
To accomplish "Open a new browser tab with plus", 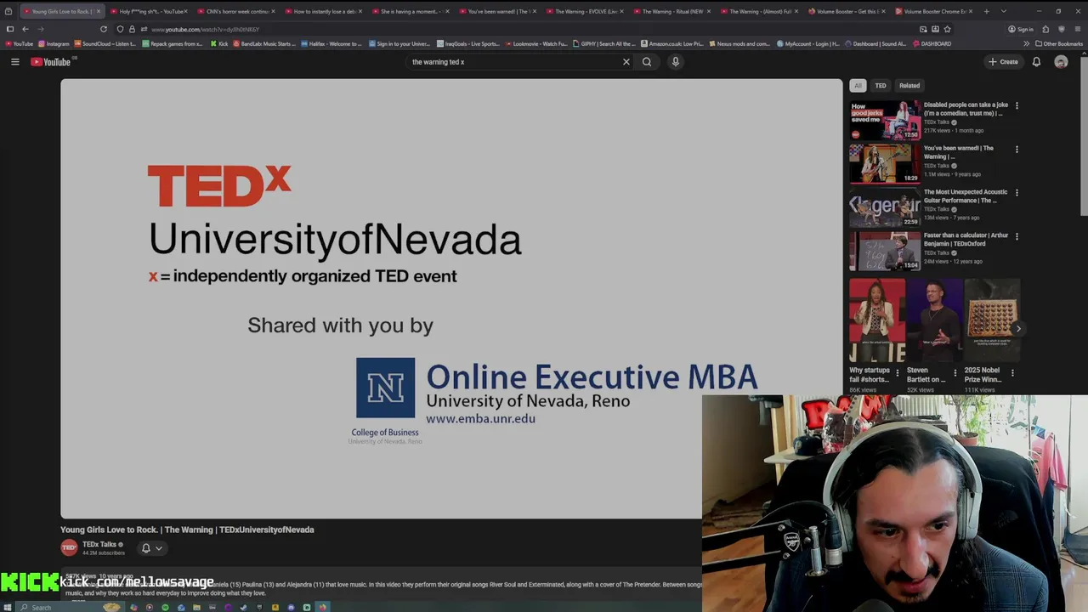I will click(x=986, y=11).
